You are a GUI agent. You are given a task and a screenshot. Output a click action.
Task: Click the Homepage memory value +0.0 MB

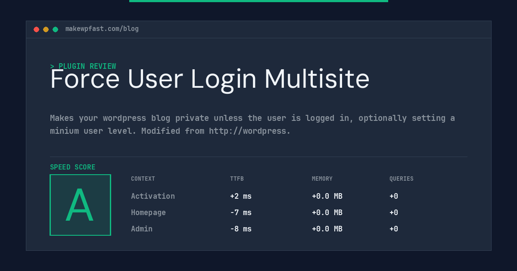click(x=327, y=212)
